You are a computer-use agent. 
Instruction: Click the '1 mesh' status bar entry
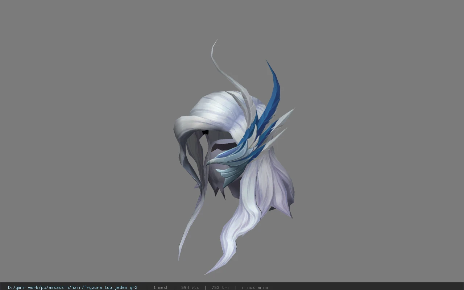pos(161,287)
